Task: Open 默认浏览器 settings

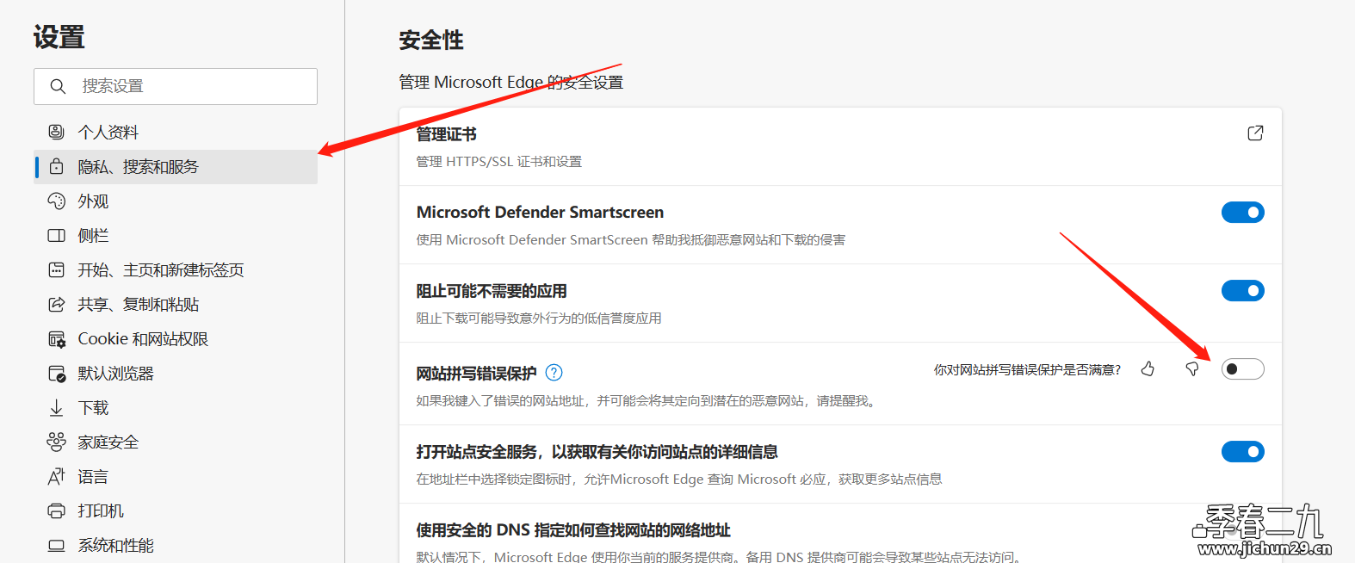Action: (x=176, y=374)
